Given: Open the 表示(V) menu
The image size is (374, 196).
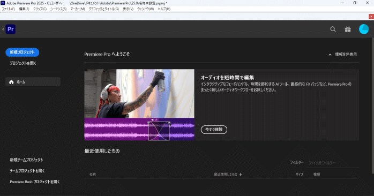Looking at the screenshot, I should [x=128, y=9].
